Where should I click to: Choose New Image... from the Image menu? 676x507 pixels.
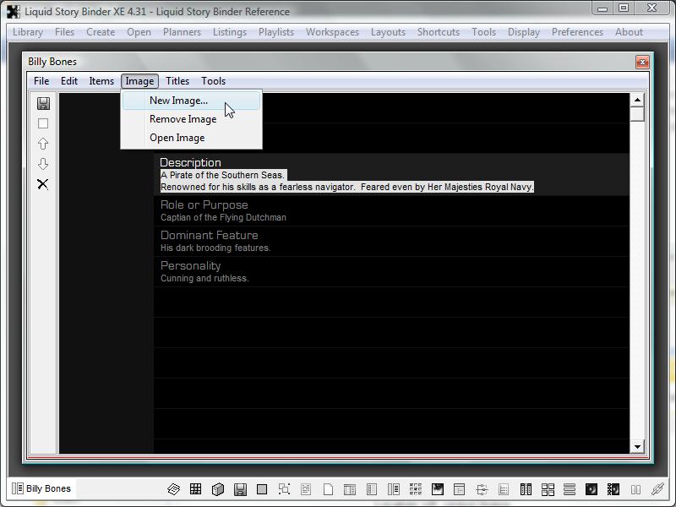point(178,101)
